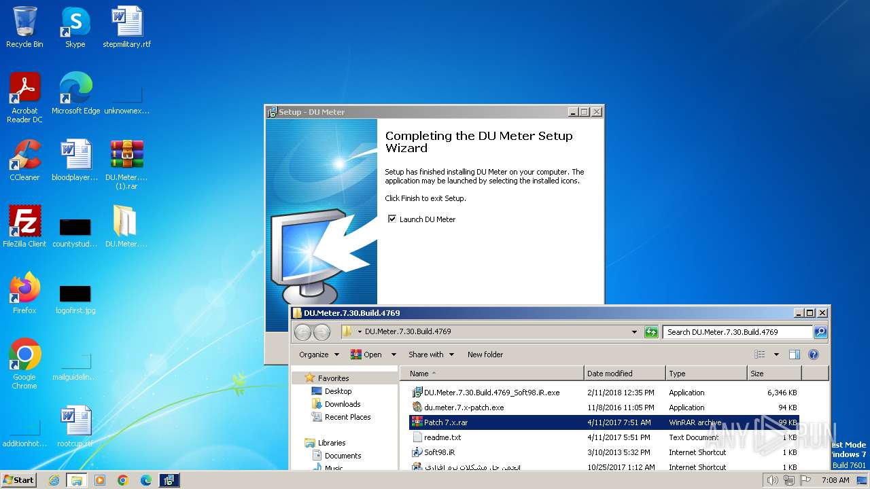This screenshot has width=870, height=489.
Task: Launch Google Chrome from the desktop
Action: (x=24, y=364)
